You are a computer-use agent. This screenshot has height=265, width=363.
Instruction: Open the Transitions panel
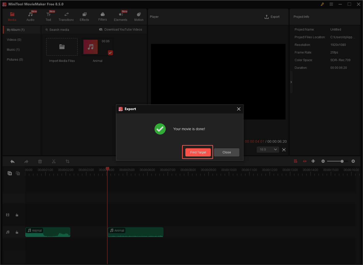coord(66,16)
